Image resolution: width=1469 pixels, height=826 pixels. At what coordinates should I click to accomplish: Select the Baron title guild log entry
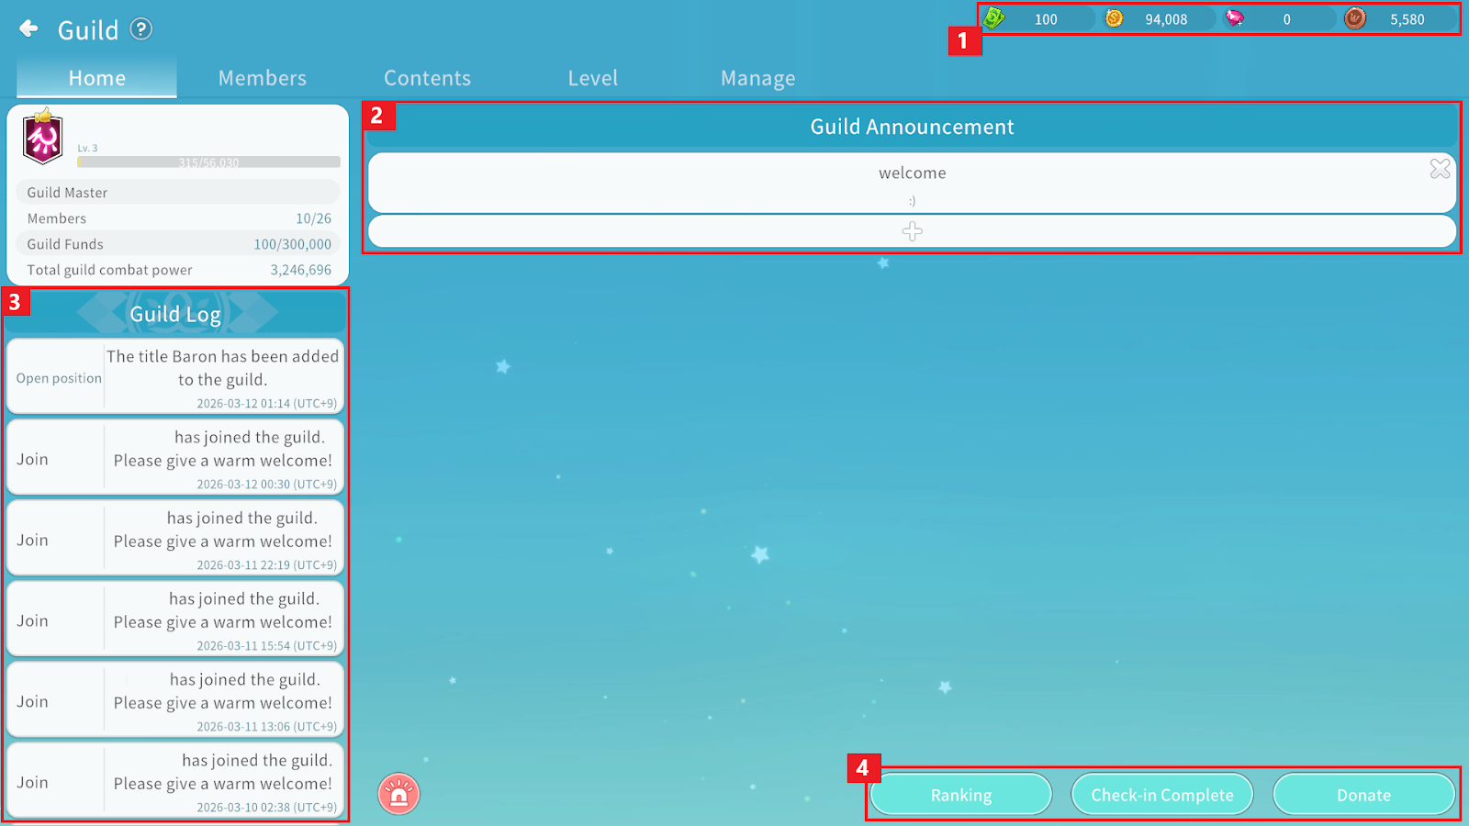point(175,377)
